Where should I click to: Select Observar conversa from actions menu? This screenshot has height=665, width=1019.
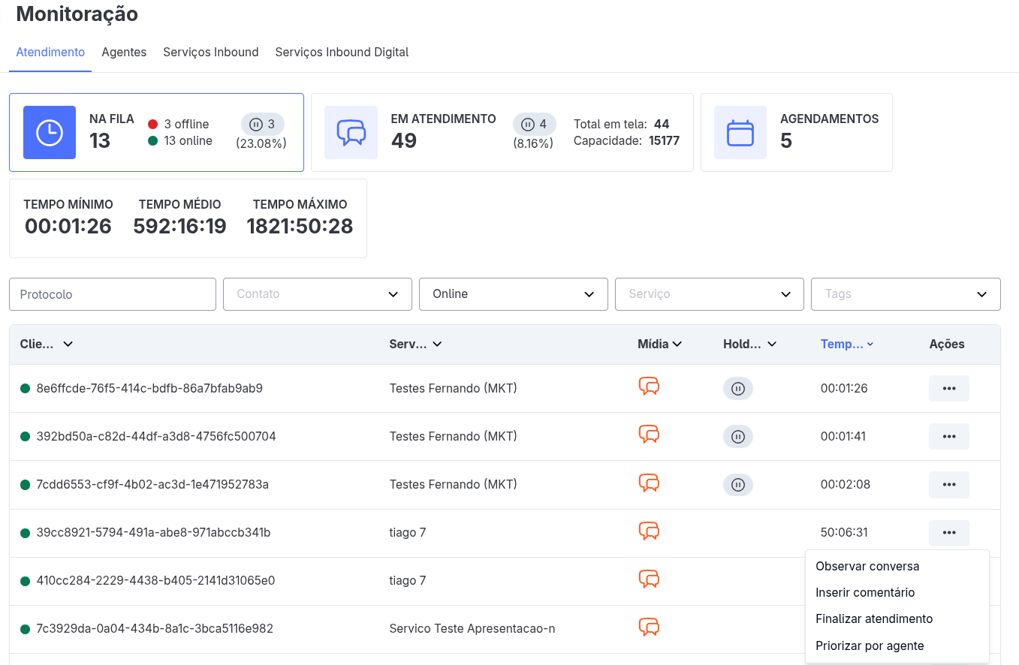[867, 567]
